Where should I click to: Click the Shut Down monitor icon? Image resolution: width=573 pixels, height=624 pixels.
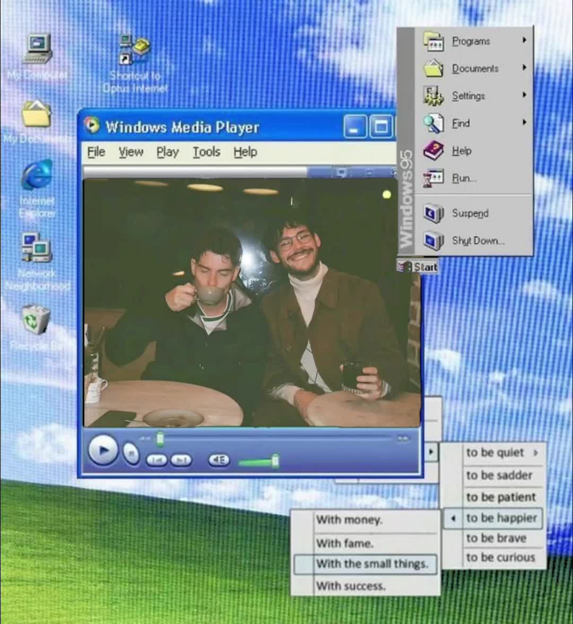click(x=433, y=241)
